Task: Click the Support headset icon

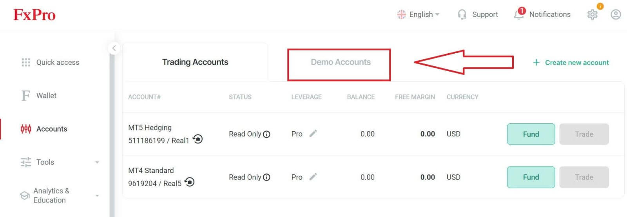Action: tap(462, 14)
